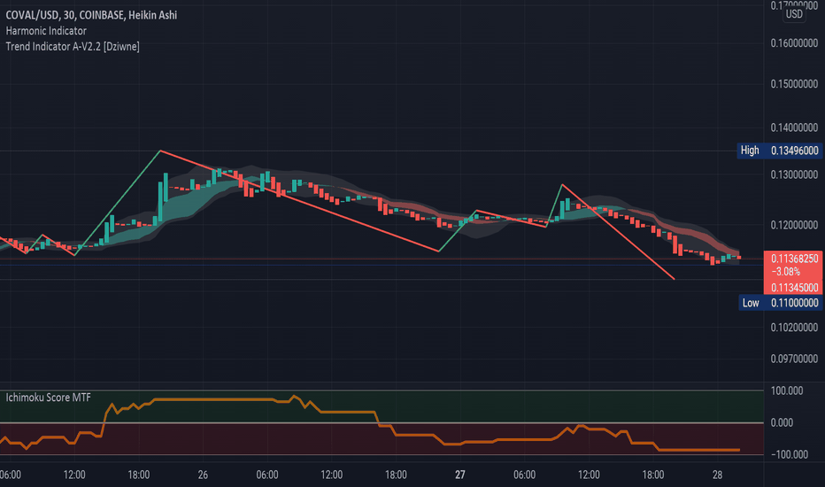The image size is (825, 487).
Task: Click the tall green candle near 18:00
Action: (x=161, y=201)
